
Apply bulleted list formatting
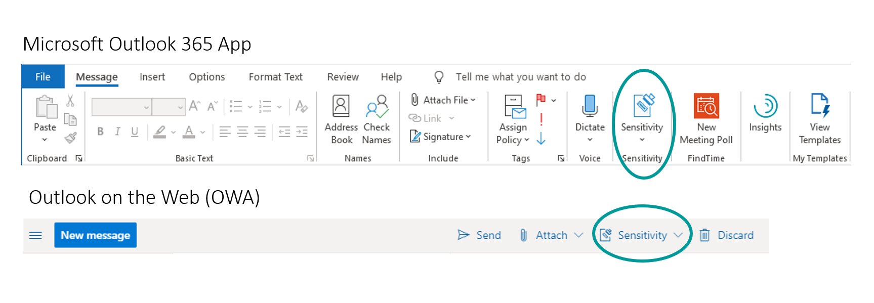point(236,106)
